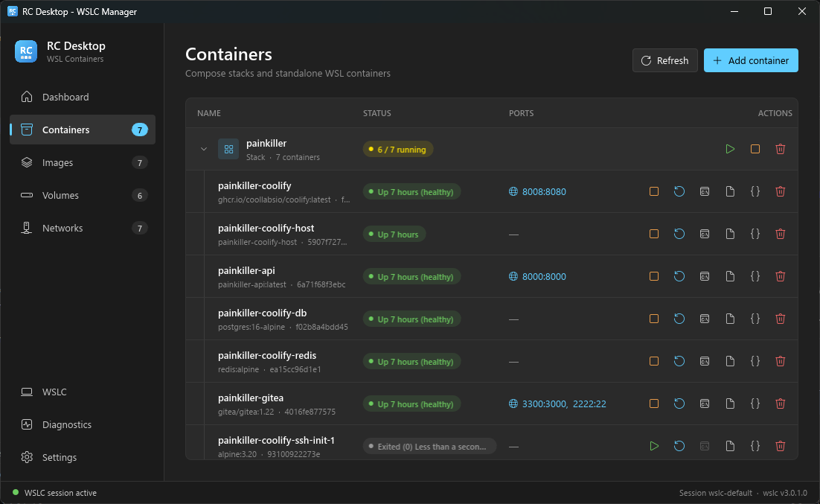Delete the painkiller-coolify-db container
Screen dimensions: 820x504
coord(781,319)
